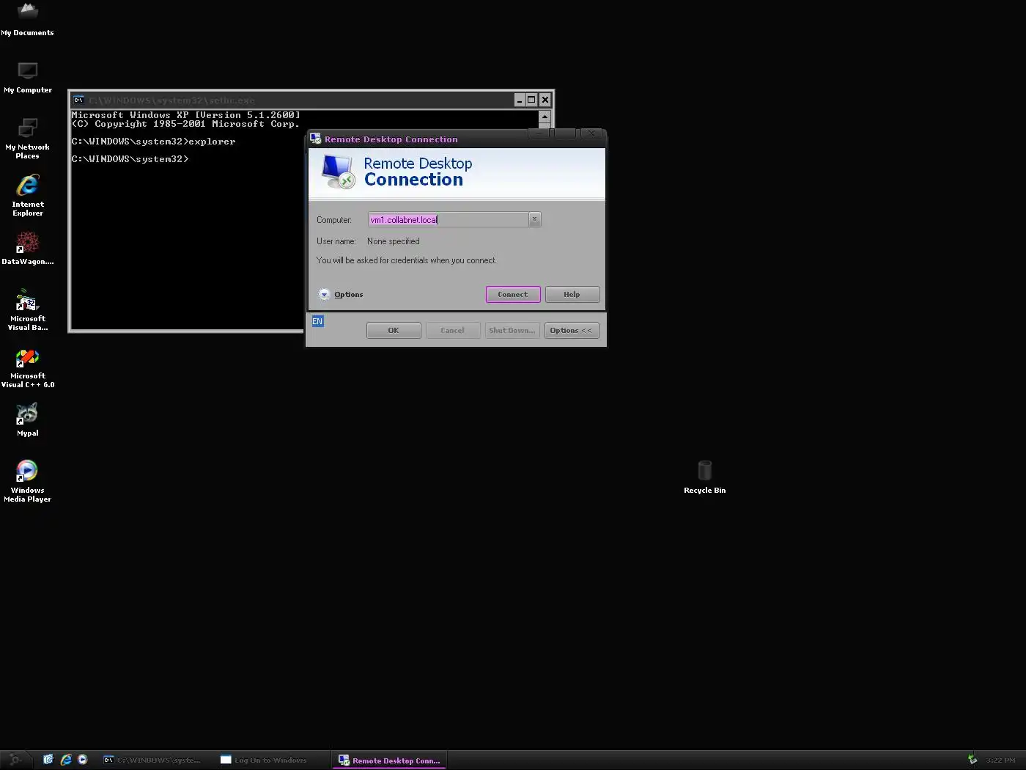Screen dimensions: 1026x770
Task: Click the credentials notice text in Remote Desktop
Action: pyautogui.click(x=407, y=260)
